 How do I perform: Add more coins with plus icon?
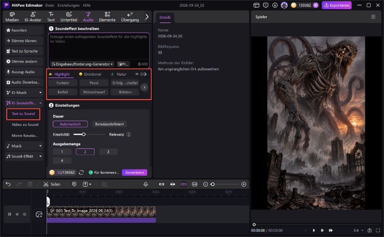[316, 5]
